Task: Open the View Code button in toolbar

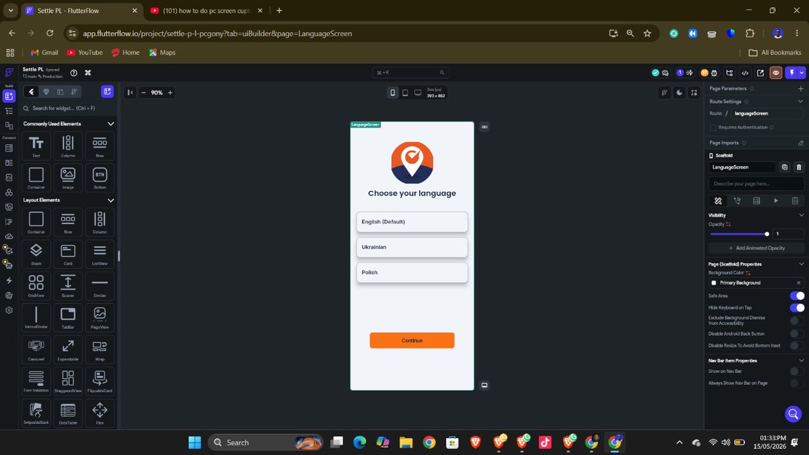Action: pyautogui.click(x=745, y=73)
